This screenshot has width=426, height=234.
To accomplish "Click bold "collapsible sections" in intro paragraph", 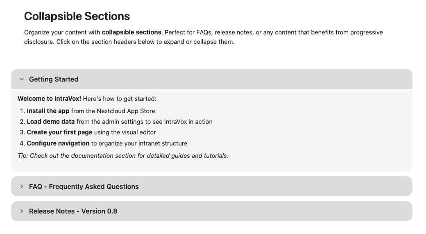I will click(131, 32).
